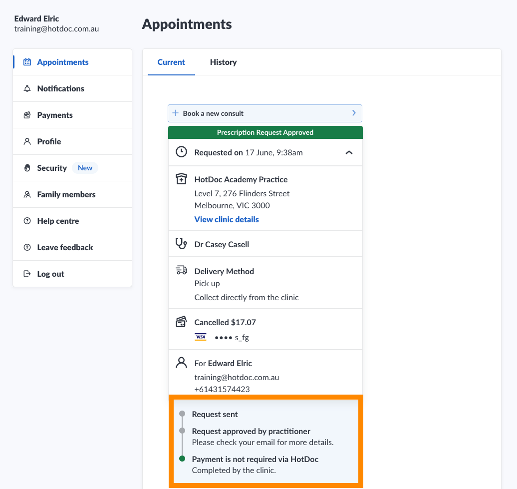517x489 pixels.
Task: Switch to the History tab
Action: tap(223, 62)
